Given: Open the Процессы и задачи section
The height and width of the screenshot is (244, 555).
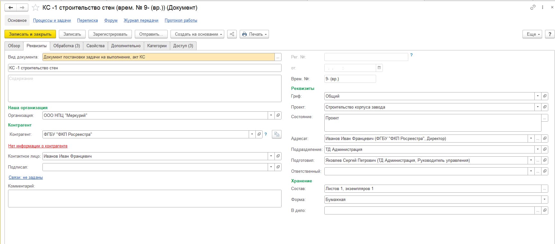Looking at the screenshot, I should [52, 20].
